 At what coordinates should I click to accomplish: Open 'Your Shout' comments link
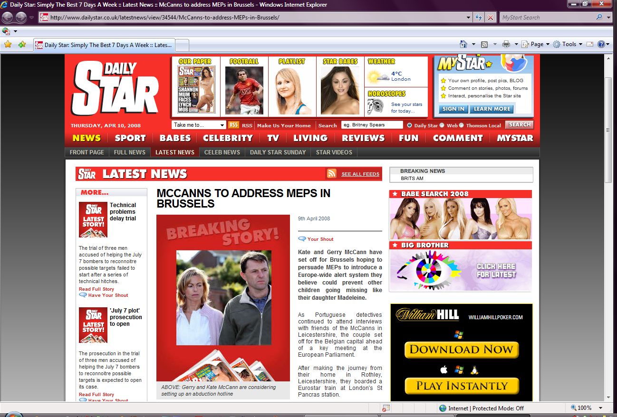click(320, 239)
